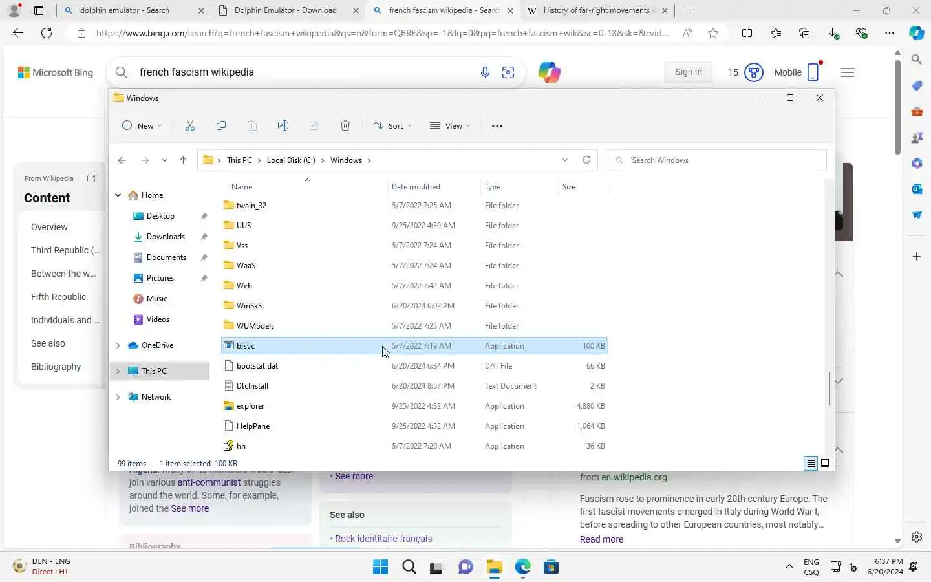Go up one folder level arrow
The width and height of the screenshot is (931, 582).
coord(183,160)
